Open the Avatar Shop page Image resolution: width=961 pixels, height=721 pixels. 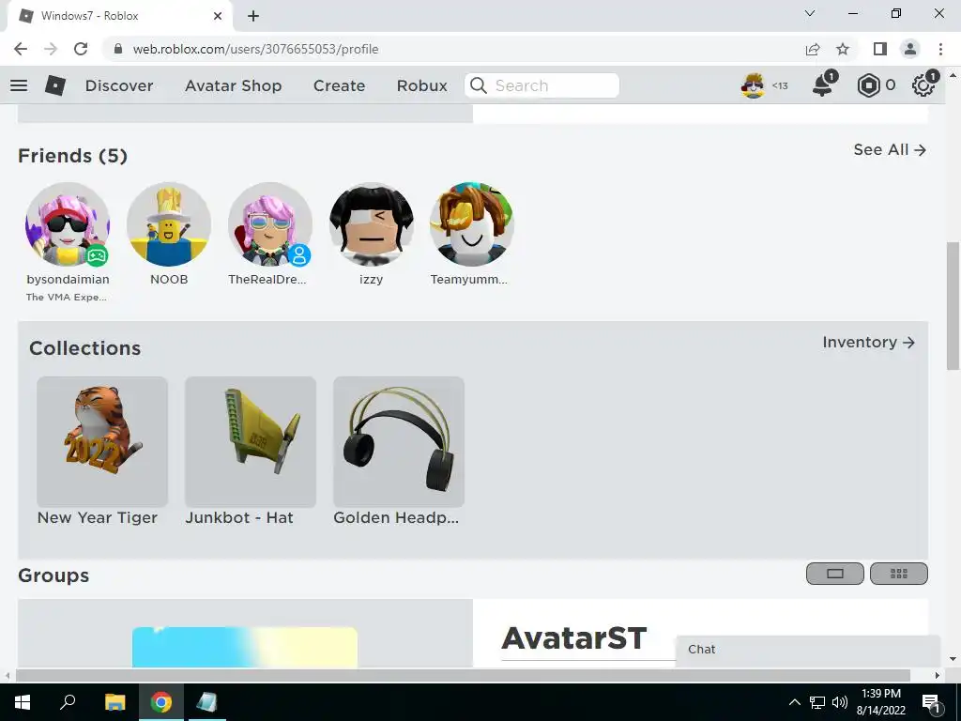point(233,85)
